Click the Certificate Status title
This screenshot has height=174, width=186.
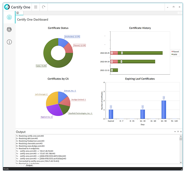[x=58, y=28]
